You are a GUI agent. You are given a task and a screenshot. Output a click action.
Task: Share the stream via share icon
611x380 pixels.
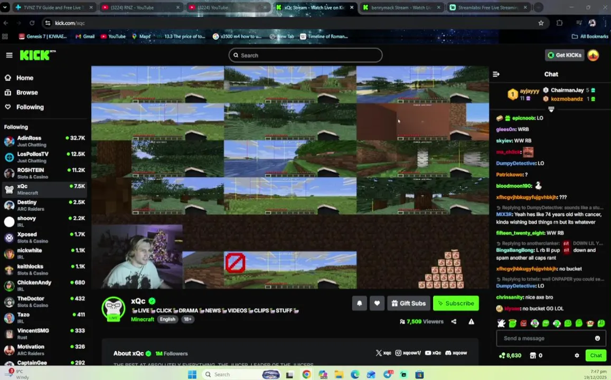click(454, 321)
